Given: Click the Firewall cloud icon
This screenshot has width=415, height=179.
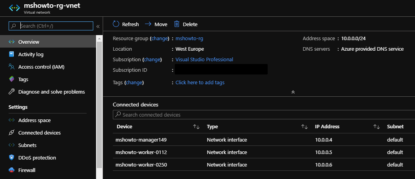Looking at the screenshot, I should [11, 170].
